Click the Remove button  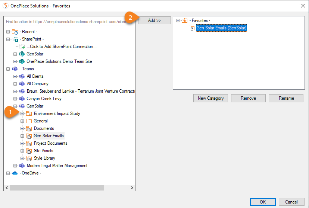(x=248, y=98)
